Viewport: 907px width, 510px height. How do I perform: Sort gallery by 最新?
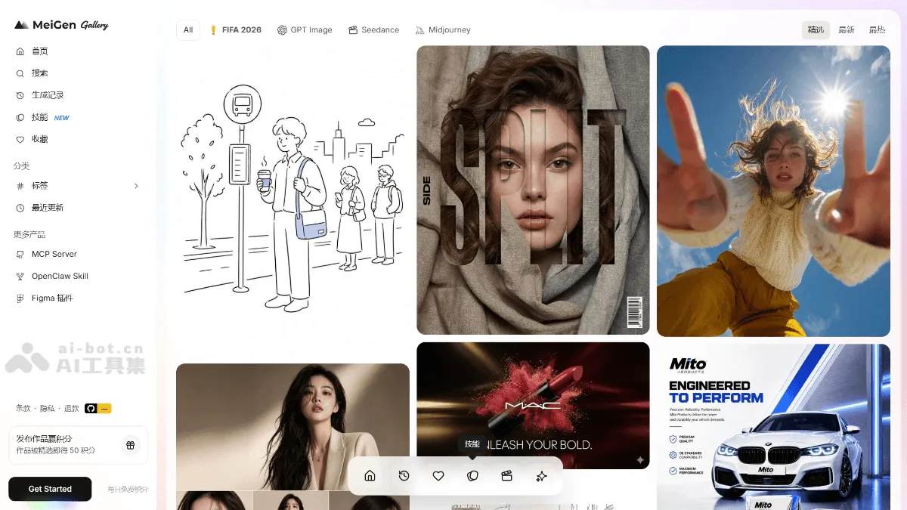pos(847,30)
